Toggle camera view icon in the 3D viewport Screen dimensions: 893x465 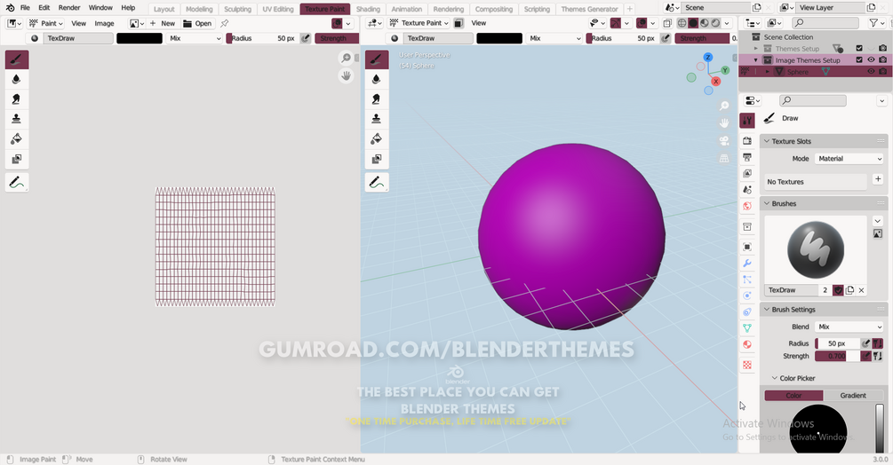(x=724, y=140)
